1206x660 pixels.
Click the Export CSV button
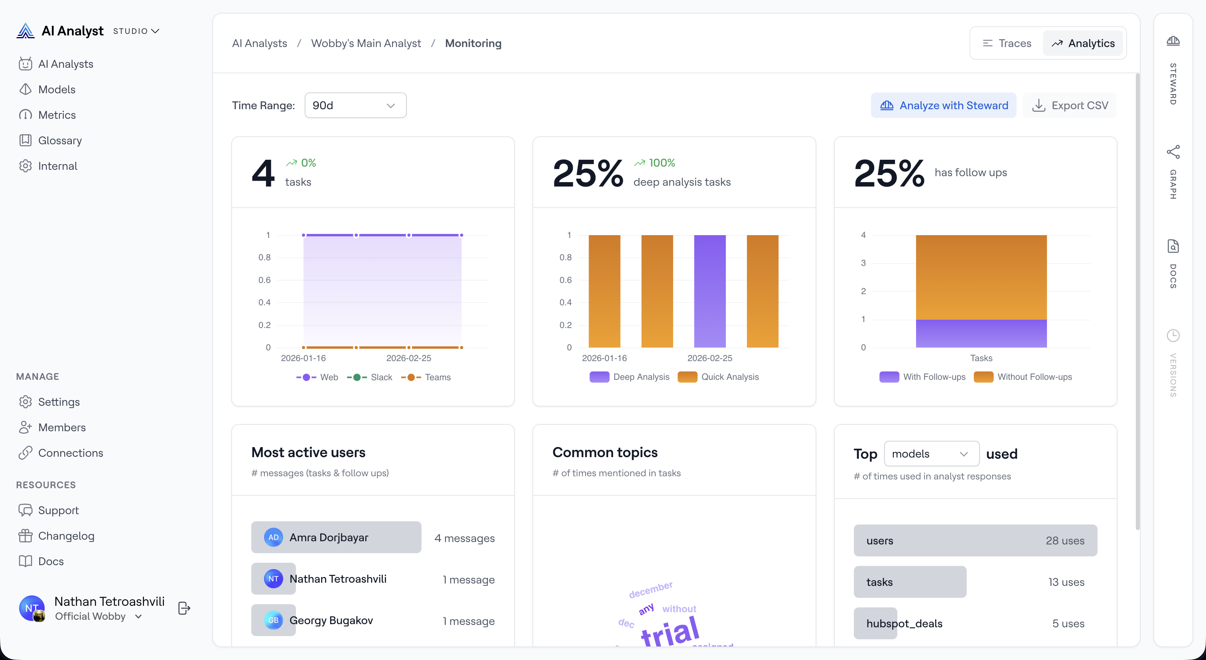coord(1070,105)
